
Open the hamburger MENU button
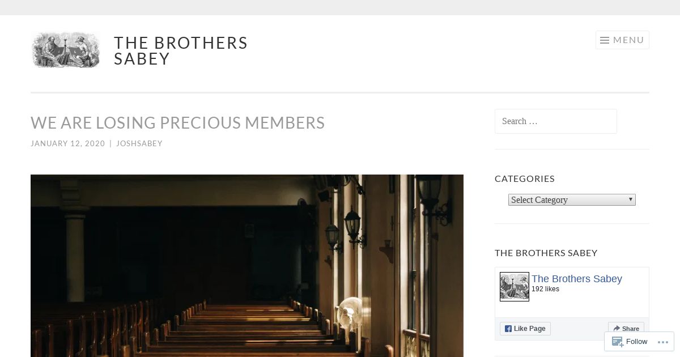click(622, 40)
